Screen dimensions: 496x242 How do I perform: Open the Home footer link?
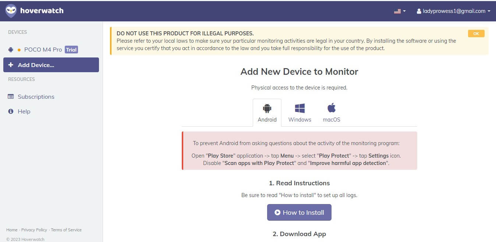pyautogui.click(x=12, y=230)
